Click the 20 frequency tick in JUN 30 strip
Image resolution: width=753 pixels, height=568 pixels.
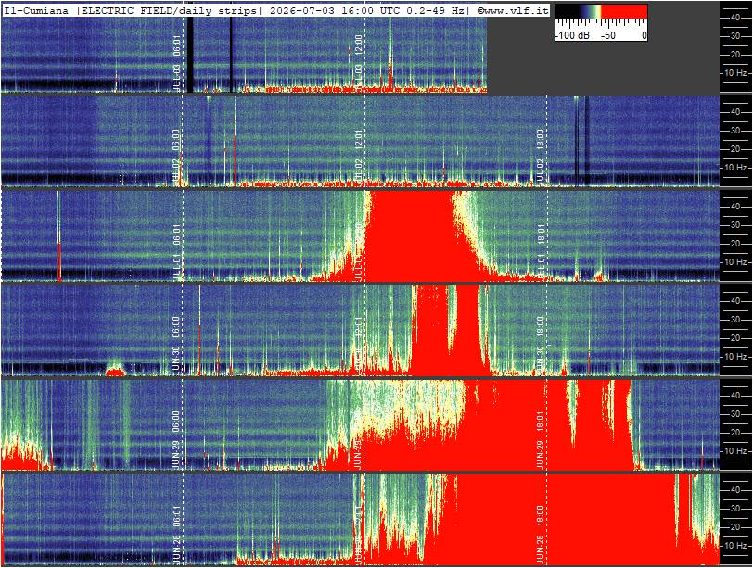(x=734, y=338)
